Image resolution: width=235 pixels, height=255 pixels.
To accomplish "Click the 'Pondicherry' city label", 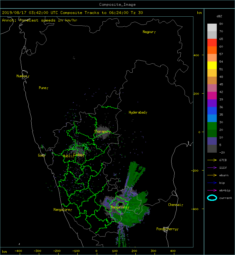I will 167,229.
